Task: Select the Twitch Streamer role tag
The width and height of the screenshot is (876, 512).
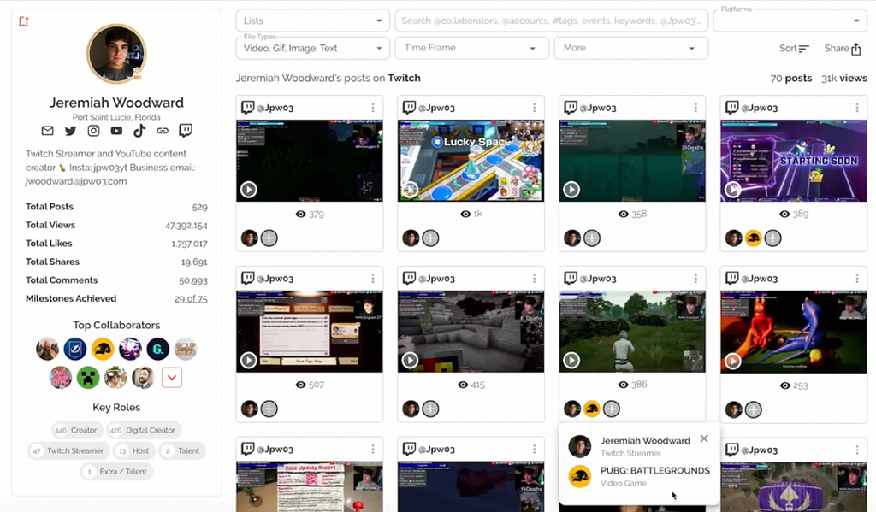Action: [68, 450]
